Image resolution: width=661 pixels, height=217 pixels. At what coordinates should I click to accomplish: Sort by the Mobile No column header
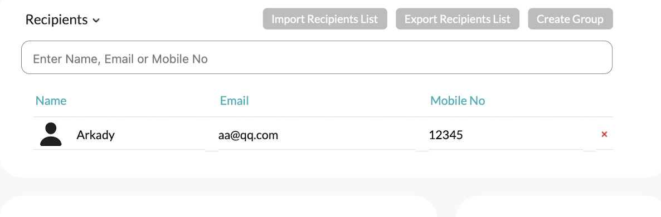[x=458, y=101]
